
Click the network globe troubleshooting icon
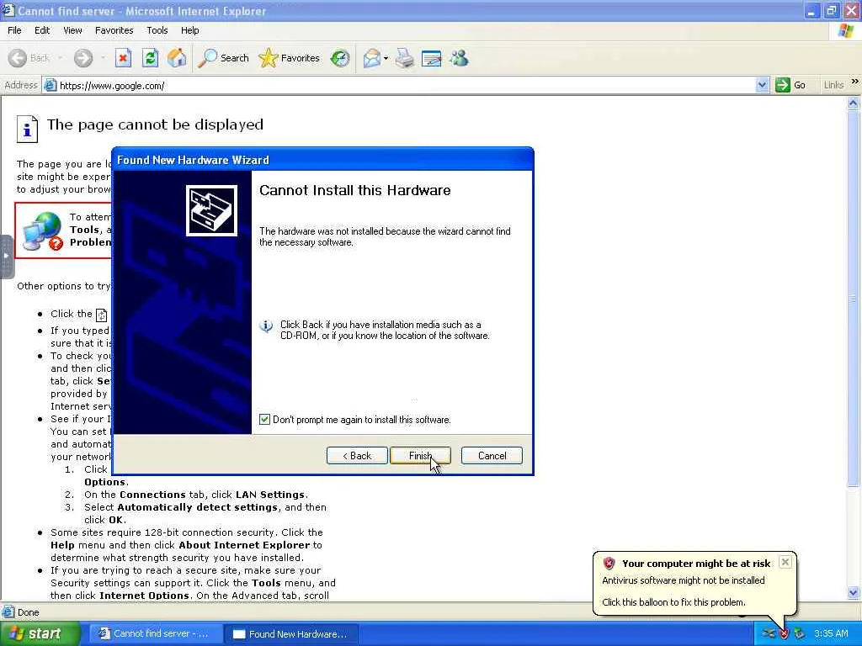[x=43, y=231]
